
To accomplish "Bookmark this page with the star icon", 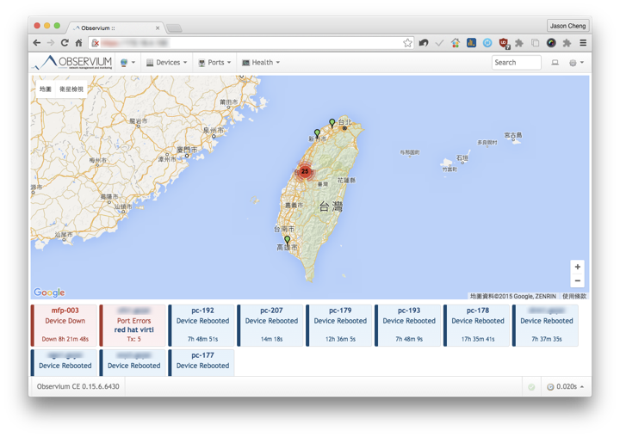I will [407, 43].
